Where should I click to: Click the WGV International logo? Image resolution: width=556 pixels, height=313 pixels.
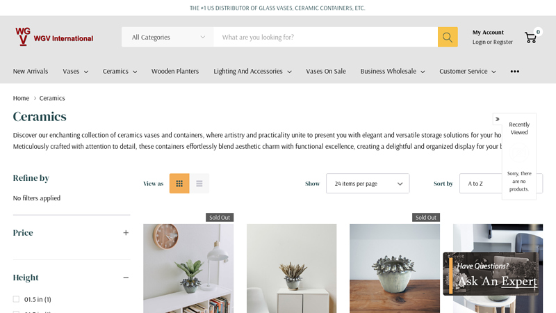click(54, 37)
